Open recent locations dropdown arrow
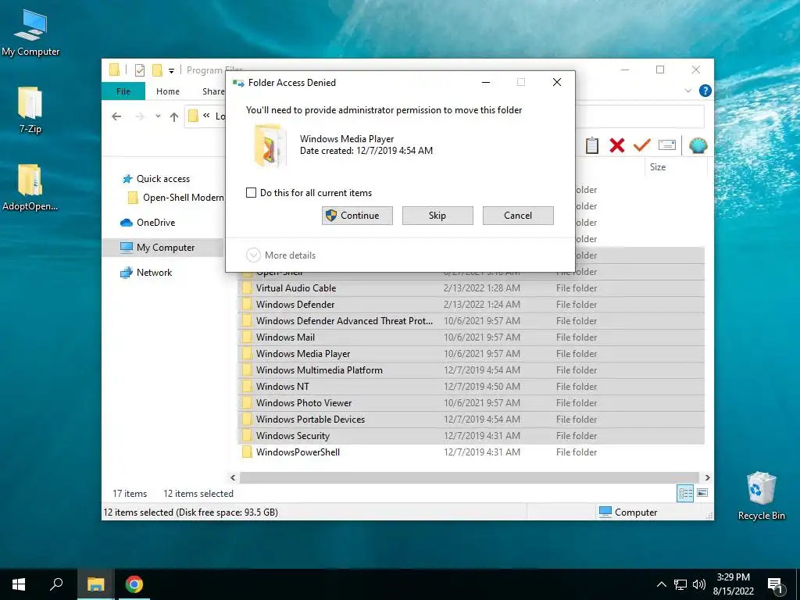Viewport: 800px width, 600px height. (x=158, y=116)
